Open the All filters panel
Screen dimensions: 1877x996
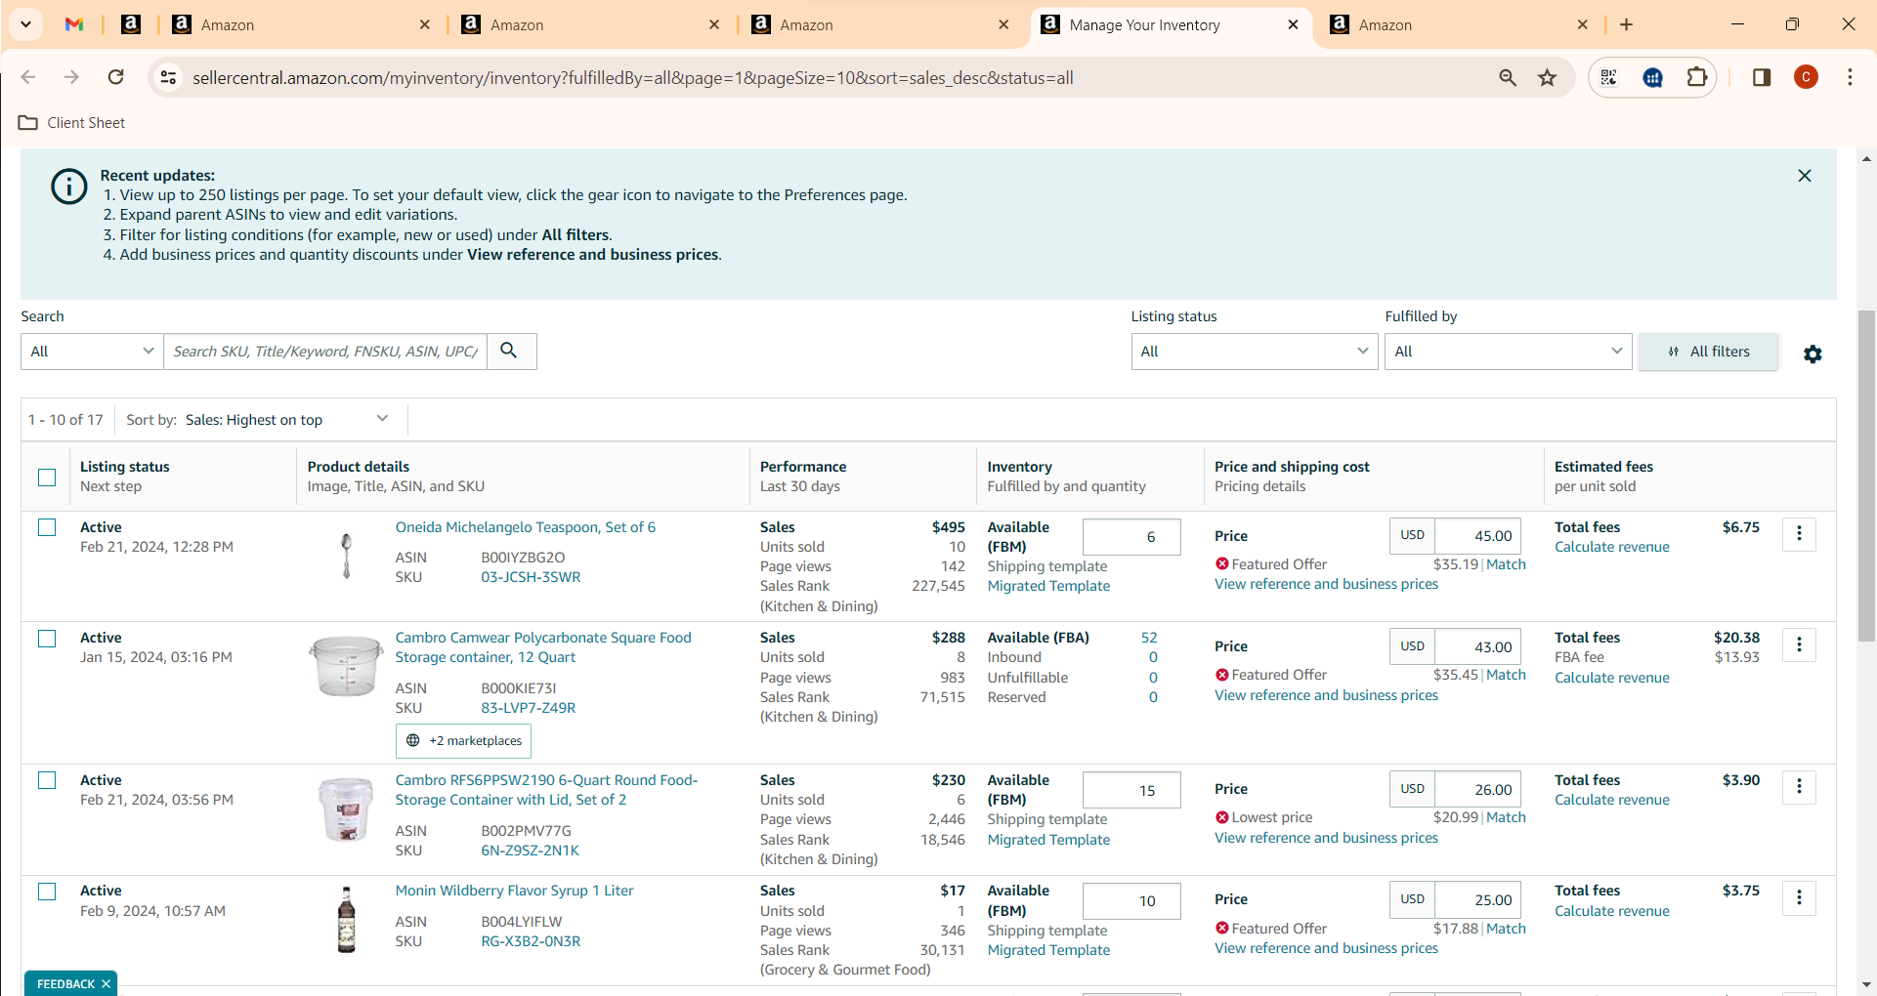[x=1708, y=352]
